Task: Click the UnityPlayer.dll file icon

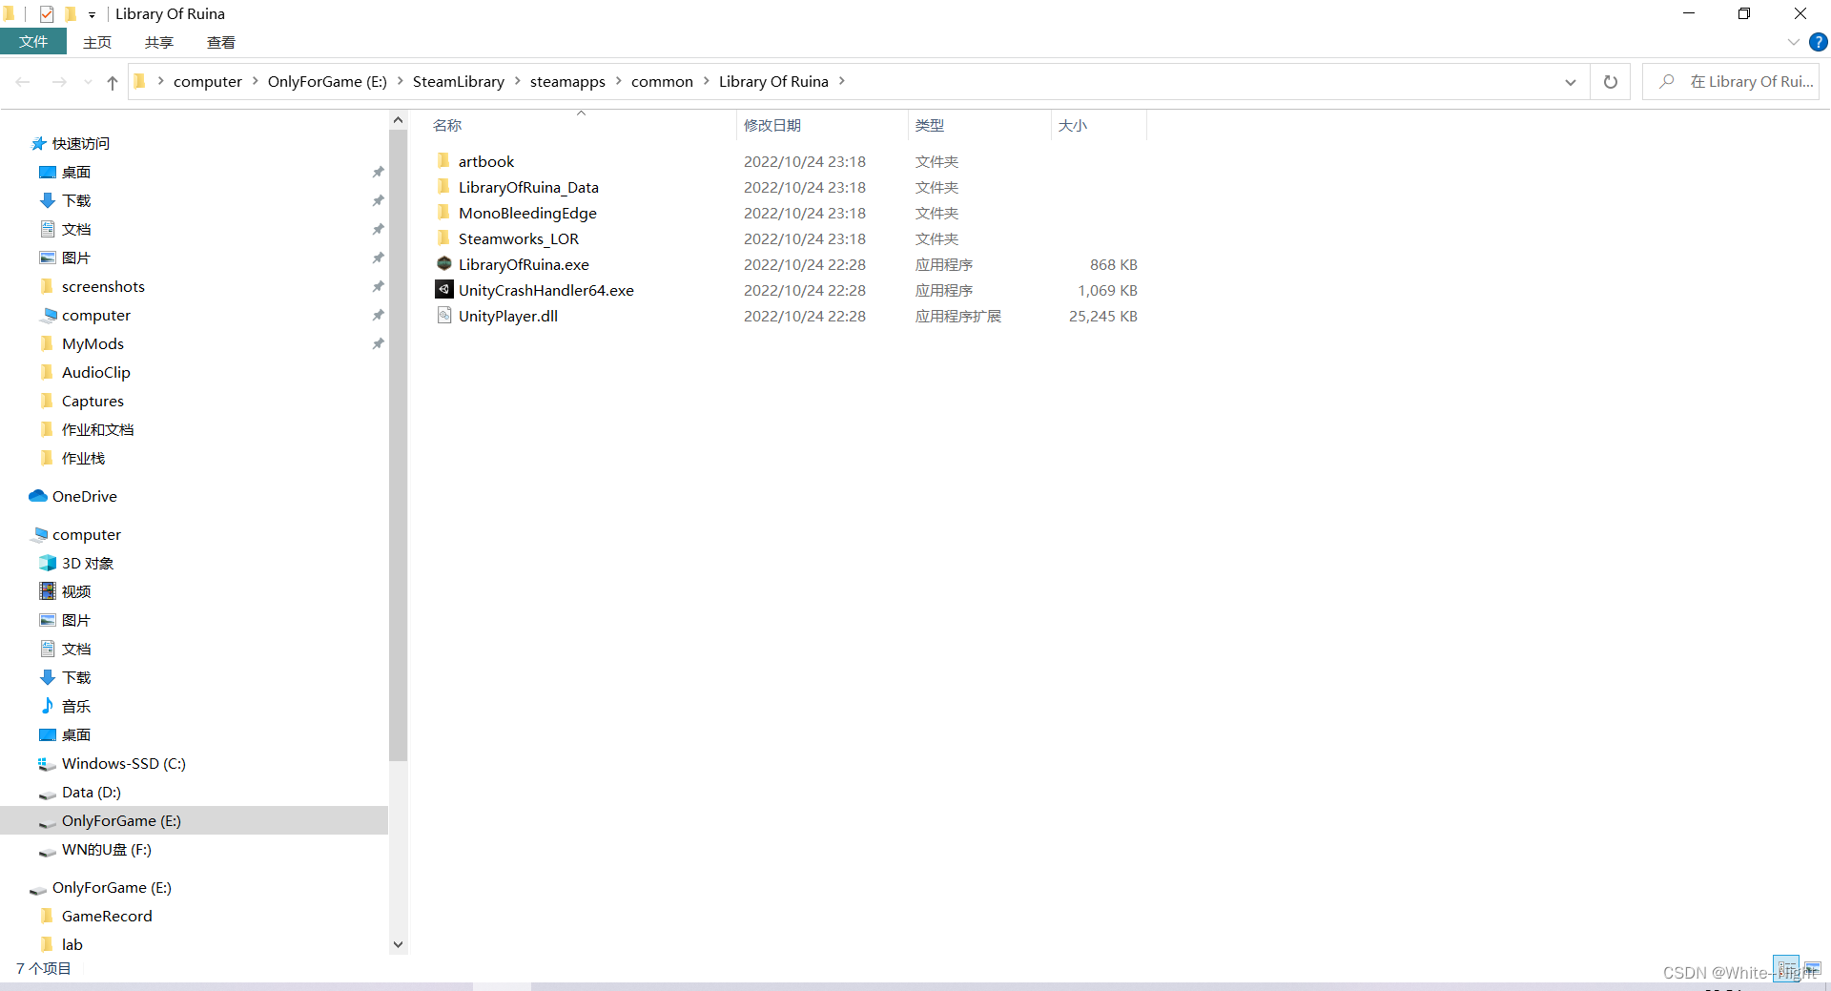Action: (x=444, y=316)
